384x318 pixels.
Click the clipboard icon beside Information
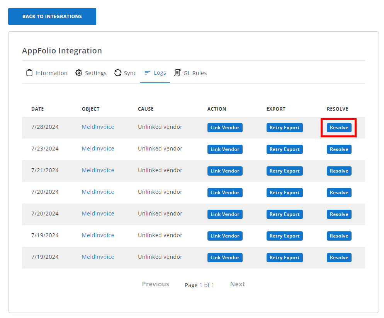[29, 73]
